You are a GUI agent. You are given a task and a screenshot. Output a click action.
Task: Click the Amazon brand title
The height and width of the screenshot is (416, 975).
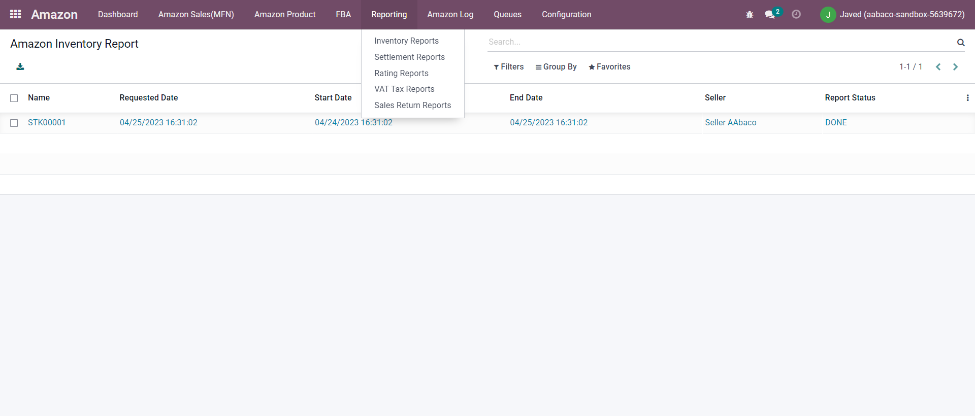54,14
